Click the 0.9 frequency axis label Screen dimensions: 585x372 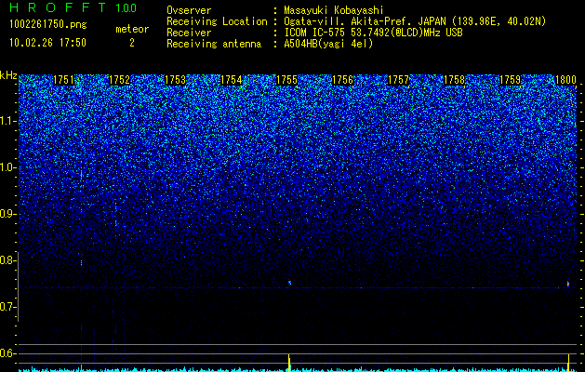[7, 214]
